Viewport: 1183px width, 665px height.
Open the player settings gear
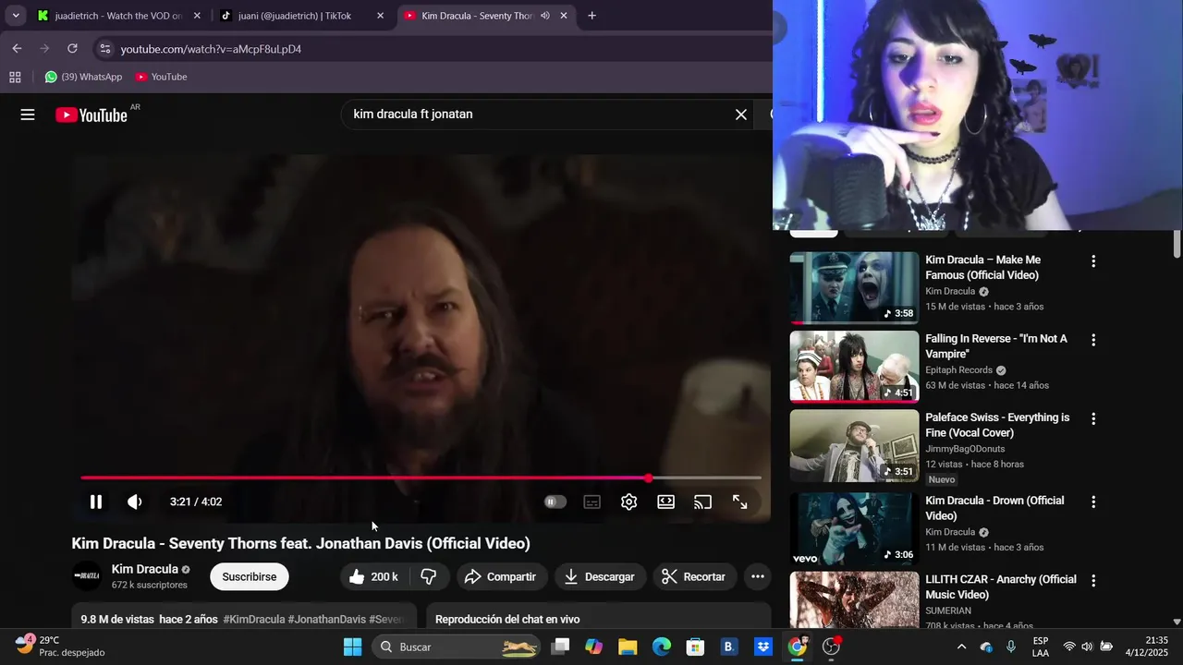coord(629,502)
